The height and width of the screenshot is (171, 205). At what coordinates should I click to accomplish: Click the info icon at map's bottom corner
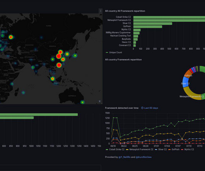[x=100, y=101]
